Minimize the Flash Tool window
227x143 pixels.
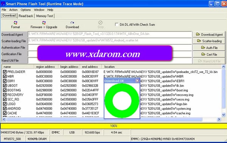211,4
